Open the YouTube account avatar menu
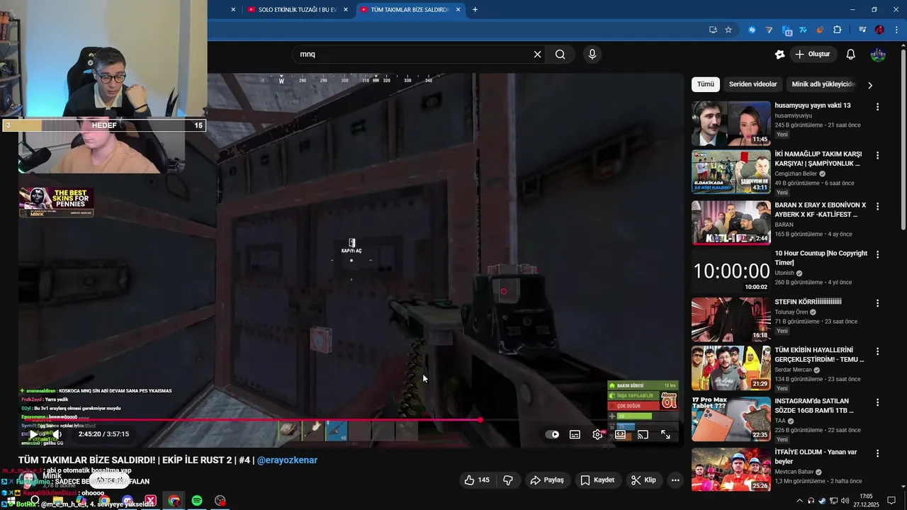Image resolution: width=907 pixels, height=510 pixels. coord(878,54)
